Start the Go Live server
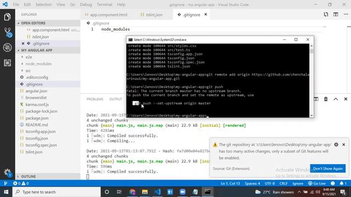351x197 pixels. [x=317, y=183]
